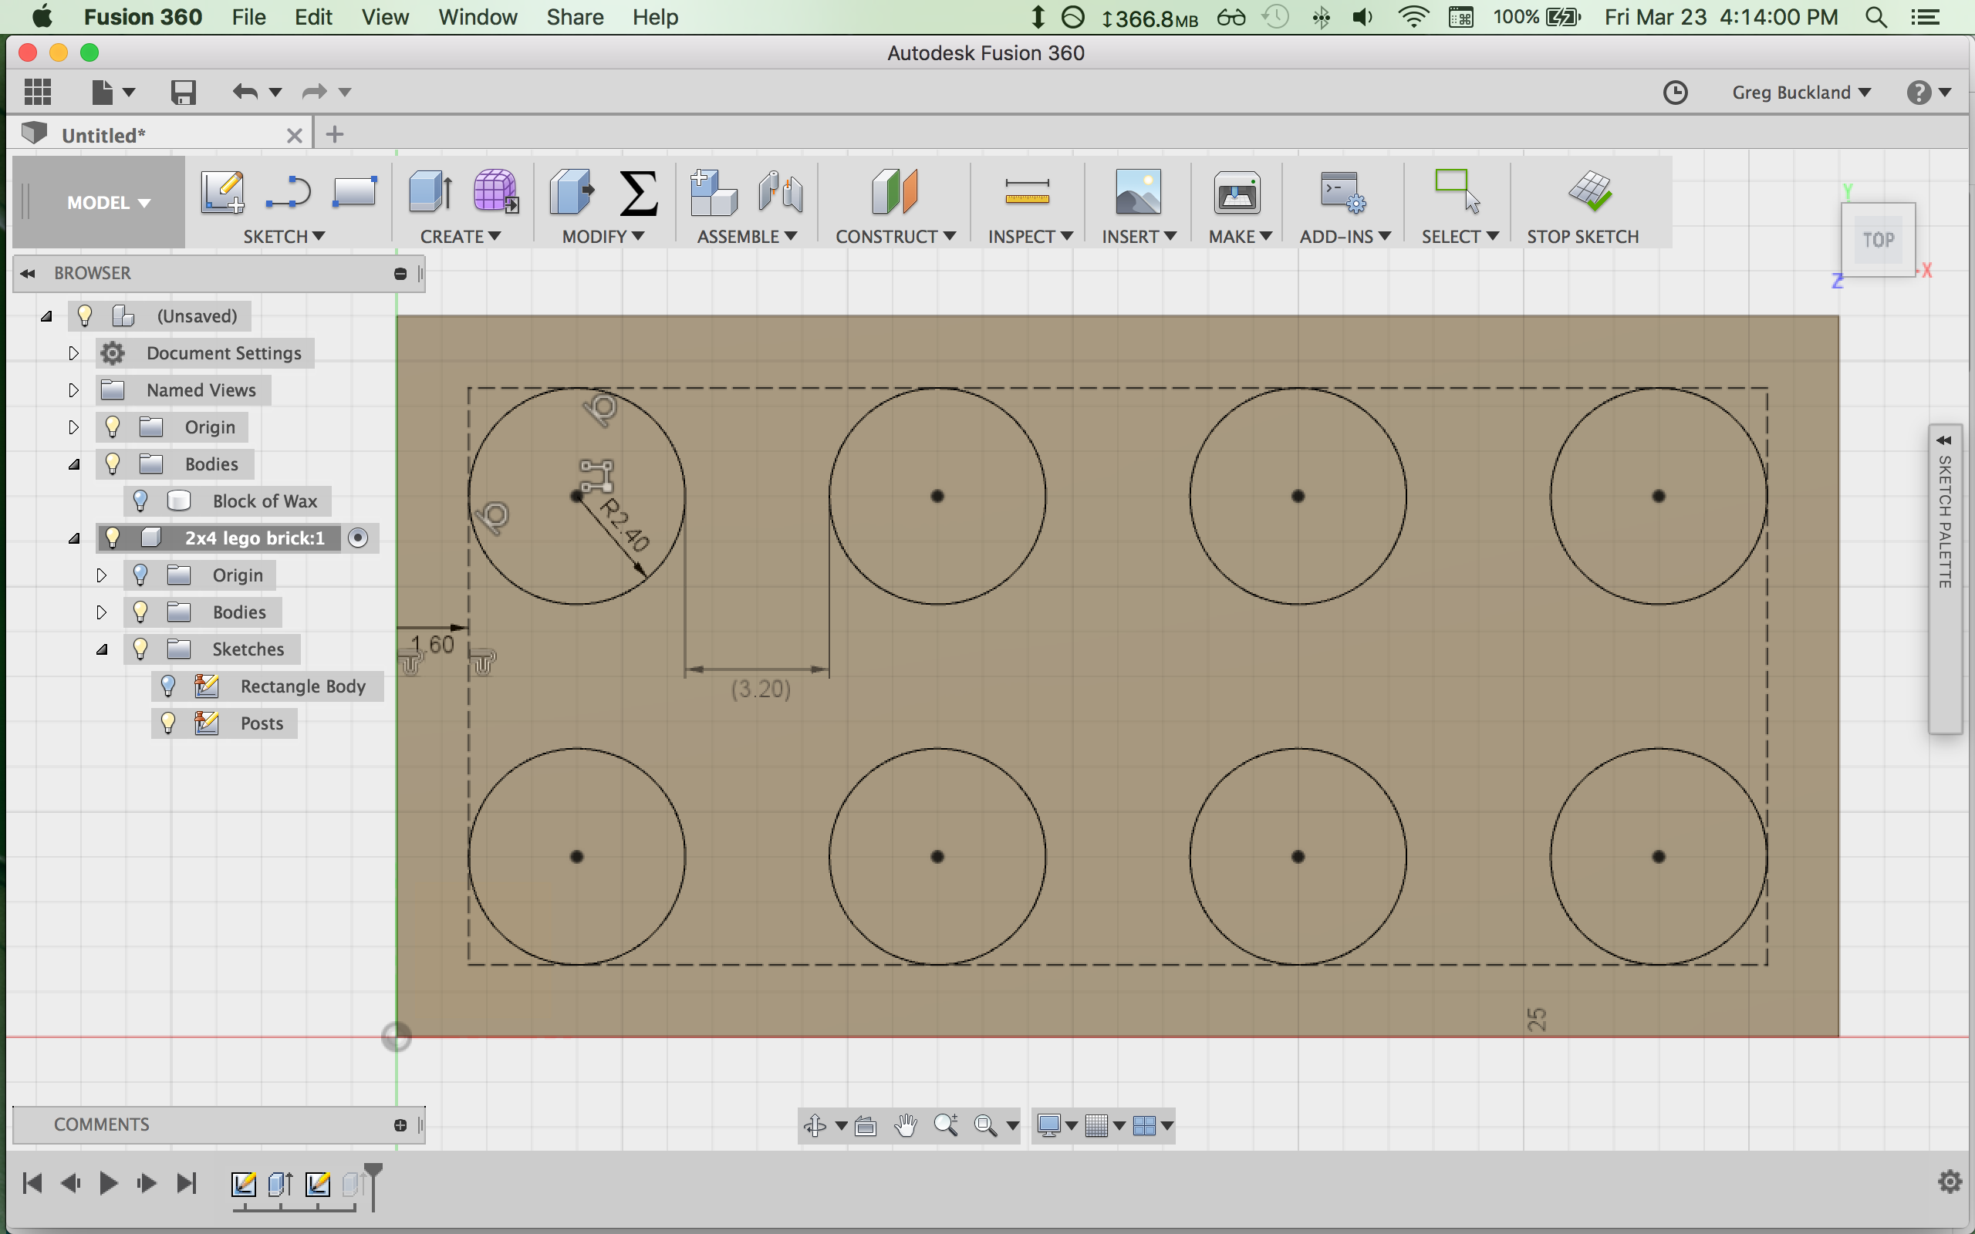Click the Create Form icon

(x=495, y=193)
